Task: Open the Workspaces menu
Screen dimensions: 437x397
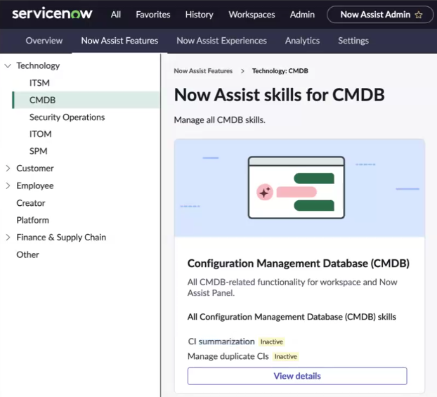Action: tap(252, 15)
